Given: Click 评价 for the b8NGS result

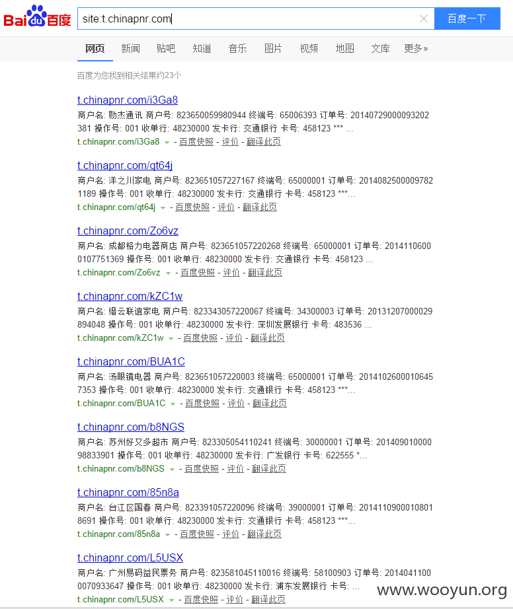Looking at the screenshot, I should pos(235,469).
